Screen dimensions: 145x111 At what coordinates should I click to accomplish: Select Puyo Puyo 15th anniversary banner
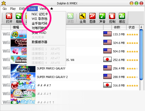[23, 94]
